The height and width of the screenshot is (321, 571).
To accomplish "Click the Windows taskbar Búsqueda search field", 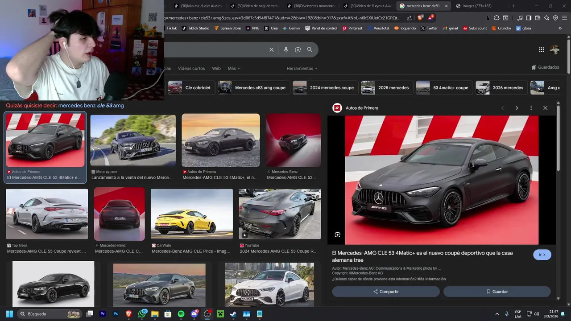I will [x=50, y=314].
